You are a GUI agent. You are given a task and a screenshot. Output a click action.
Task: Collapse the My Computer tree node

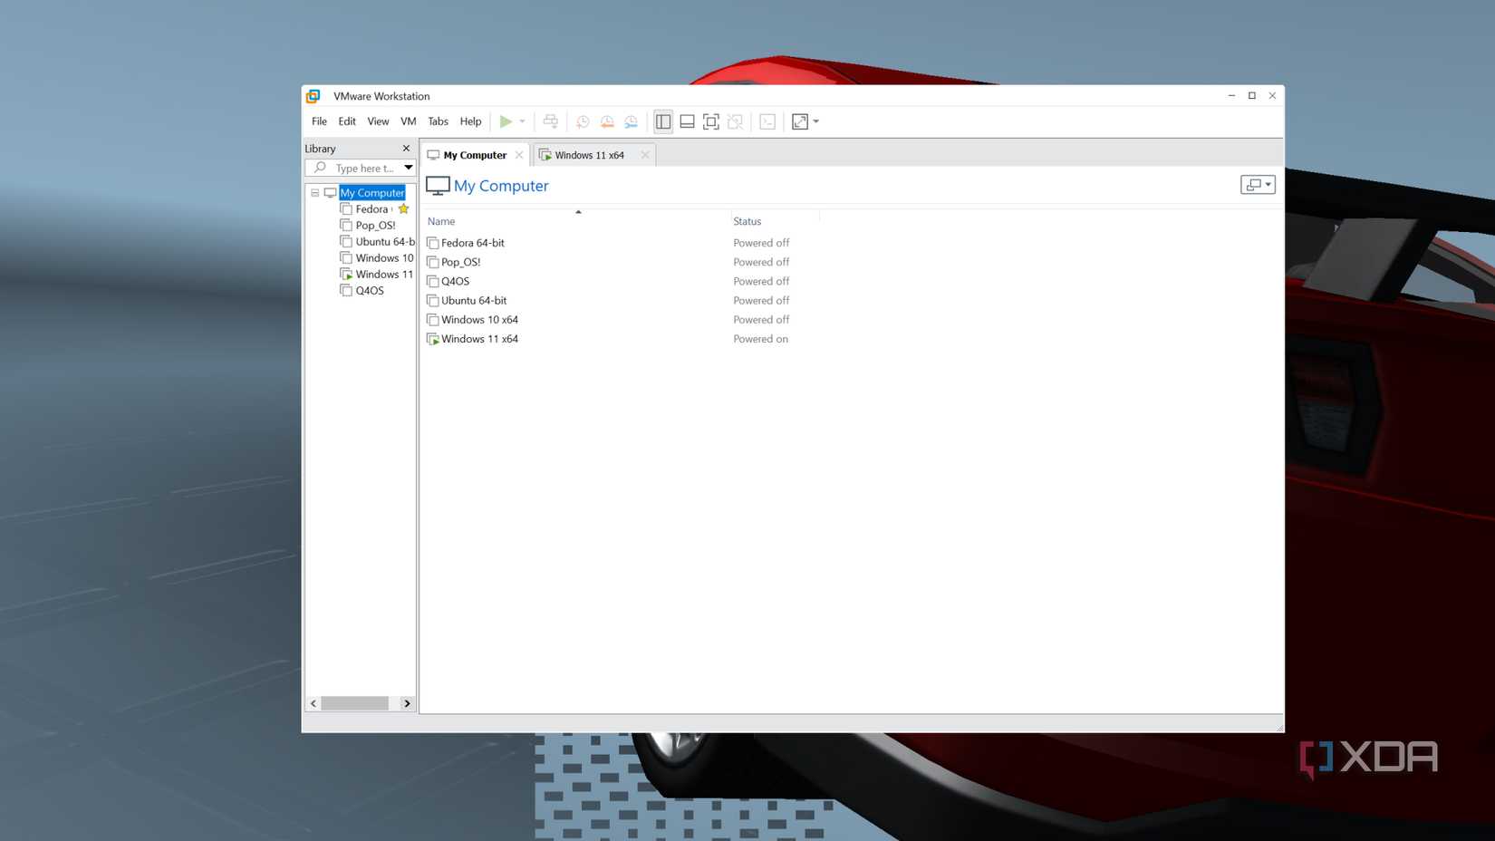(x=314, y=192)
